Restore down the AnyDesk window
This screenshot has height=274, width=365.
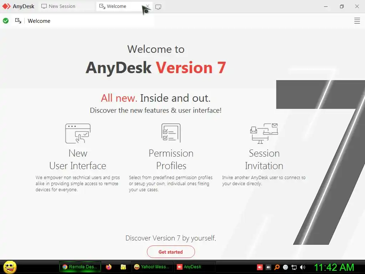click(x=341, y=6)
